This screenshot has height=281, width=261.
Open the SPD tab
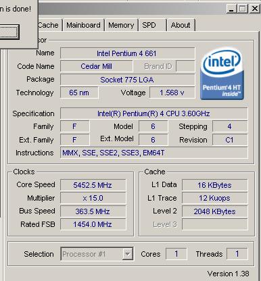(x=152, y=25)
